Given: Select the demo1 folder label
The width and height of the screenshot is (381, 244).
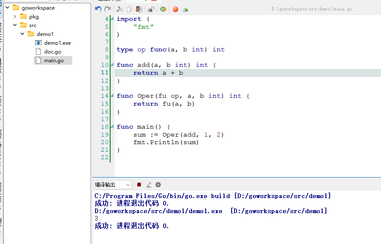Looking at the screenshot, I should pyautogui.click(x=45, y=34).
